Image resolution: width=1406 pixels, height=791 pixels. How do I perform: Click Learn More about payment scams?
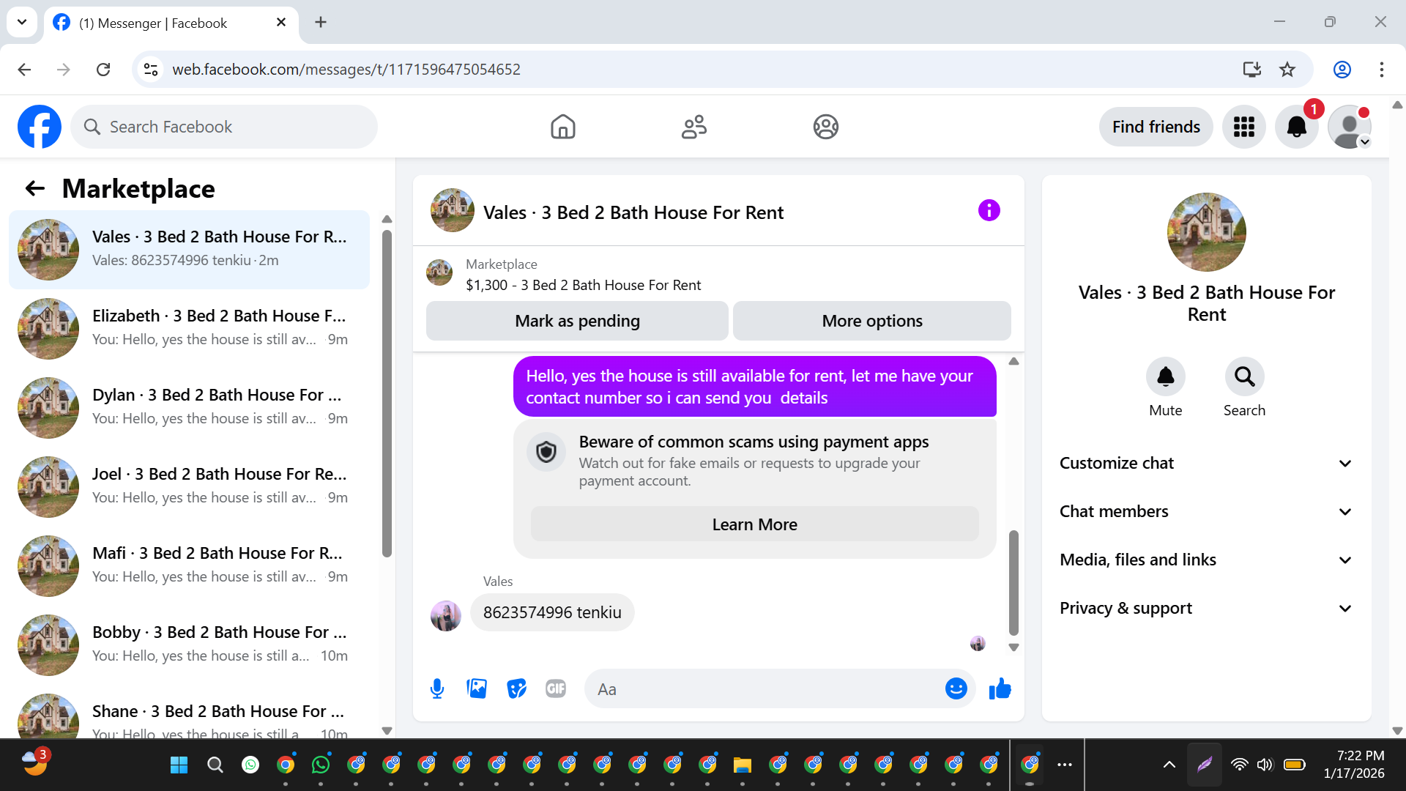[754, 524]
